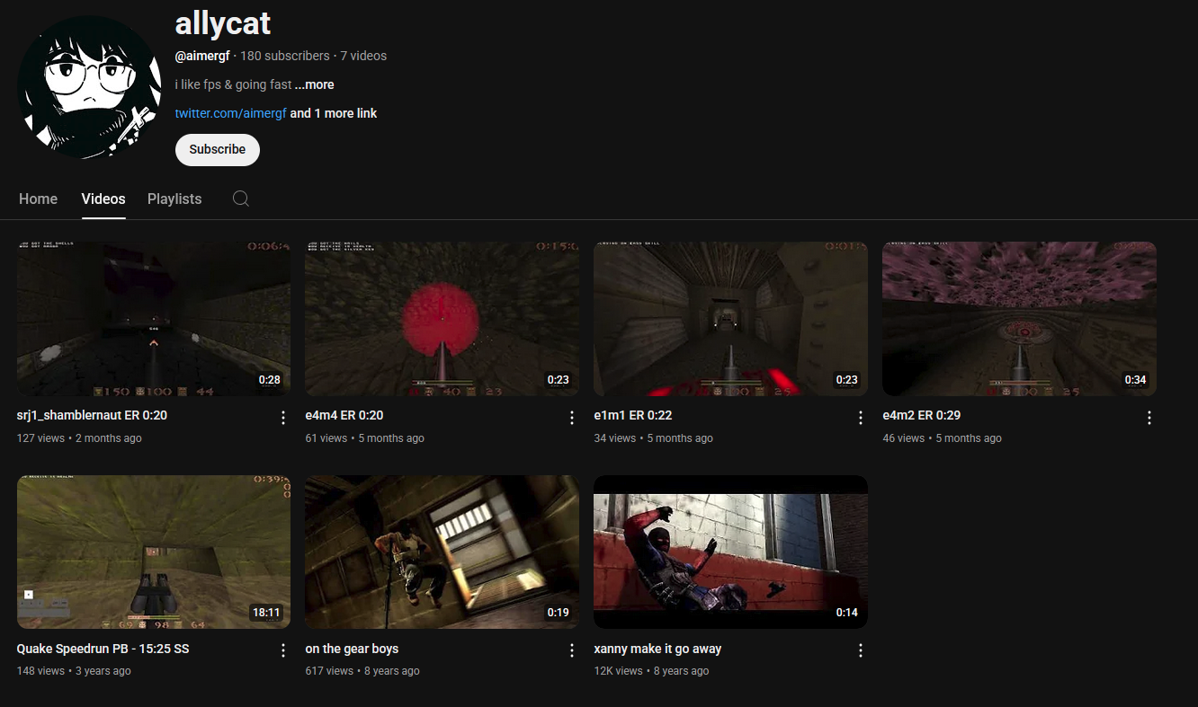Click the '148 views' text under Quake Speedrun
The width and height of the screenshot is (1198, 707).
(41, 671)
